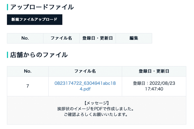Select the ご確認よろしくお願いいたします message line
194x129 pixels.
tap(96, 114)
